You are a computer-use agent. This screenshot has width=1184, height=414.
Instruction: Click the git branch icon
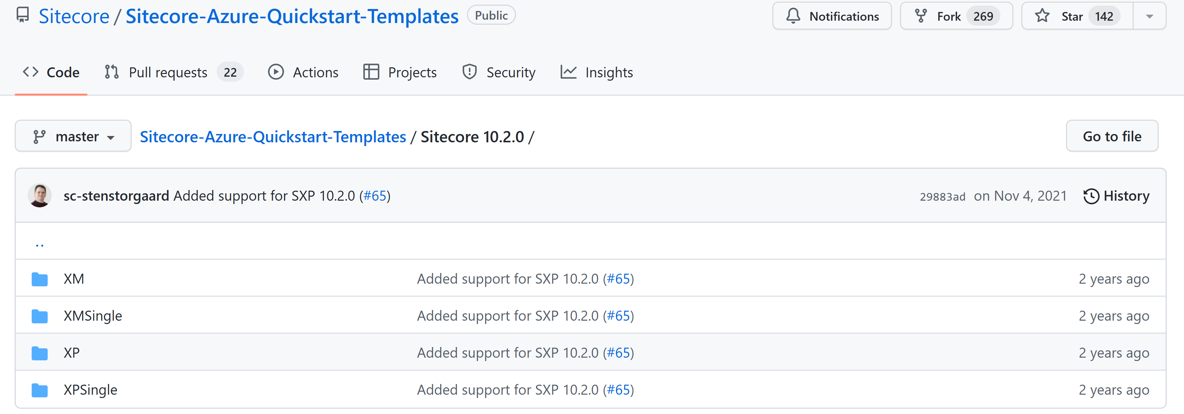(40, 136)
